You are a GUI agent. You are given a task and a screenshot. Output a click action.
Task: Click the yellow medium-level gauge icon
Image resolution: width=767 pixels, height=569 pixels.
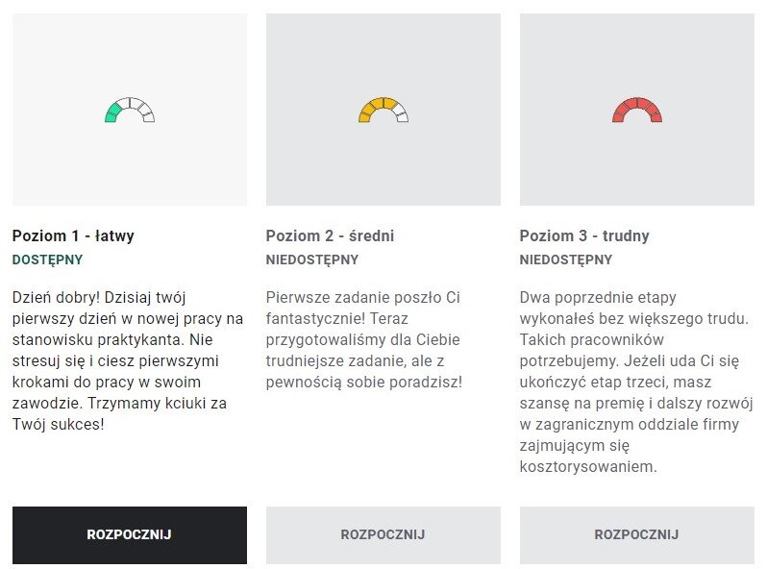(383, 110)
